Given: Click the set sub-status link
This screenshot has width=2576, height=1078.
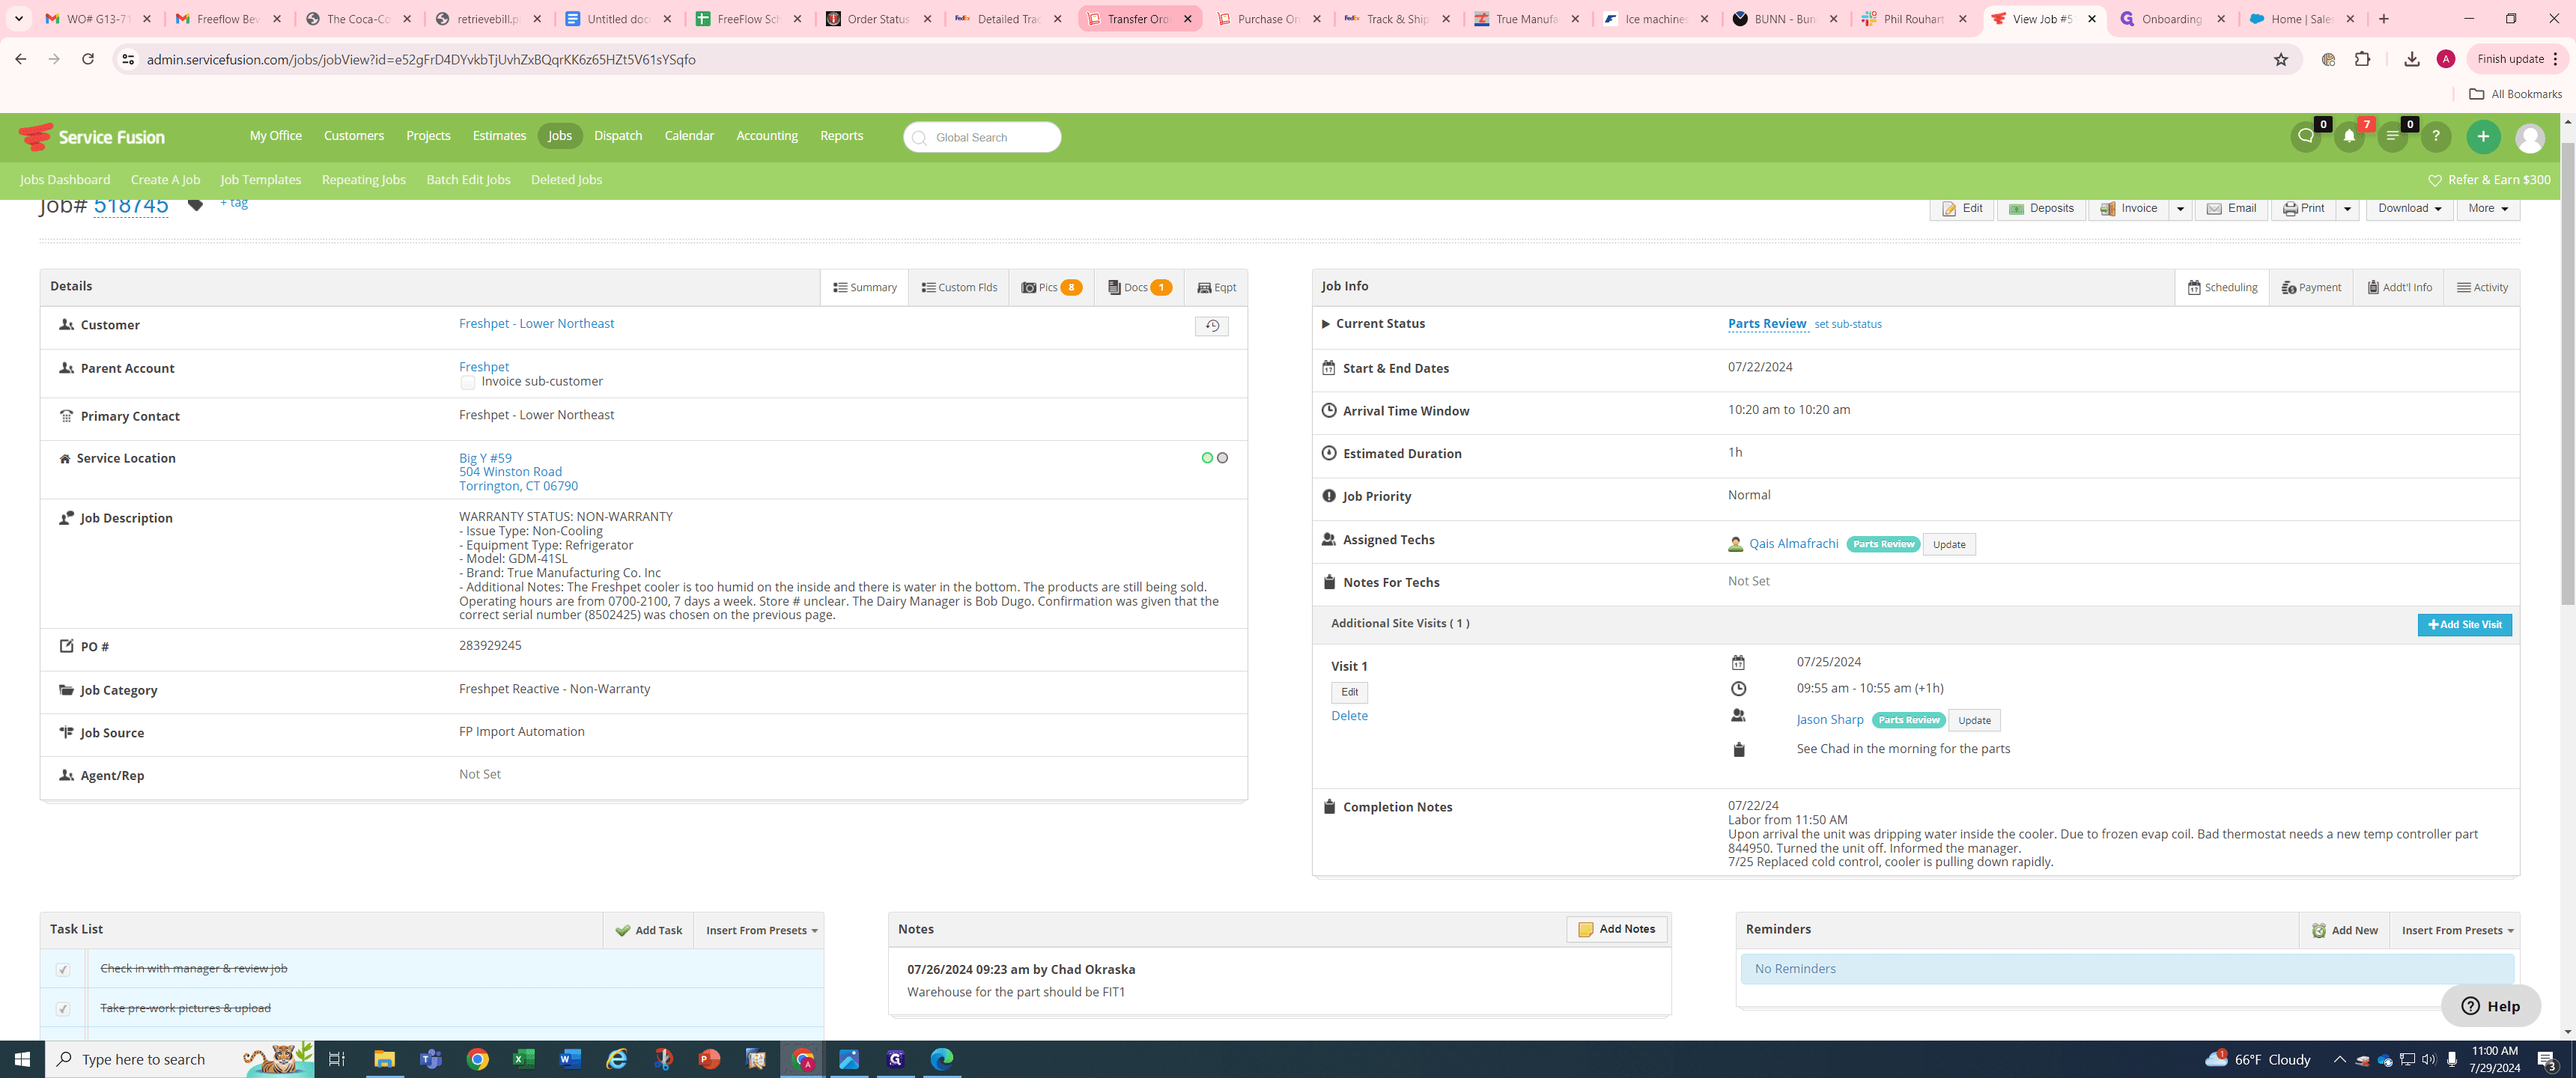Looking at the screenshot, I should click(1848, 325).
